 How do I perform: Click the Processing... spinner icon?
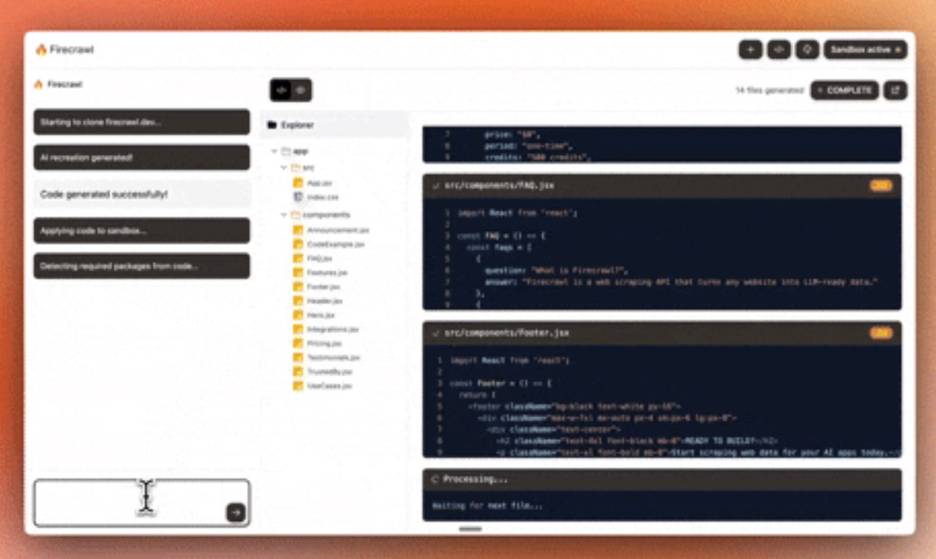tap(435, 479)
